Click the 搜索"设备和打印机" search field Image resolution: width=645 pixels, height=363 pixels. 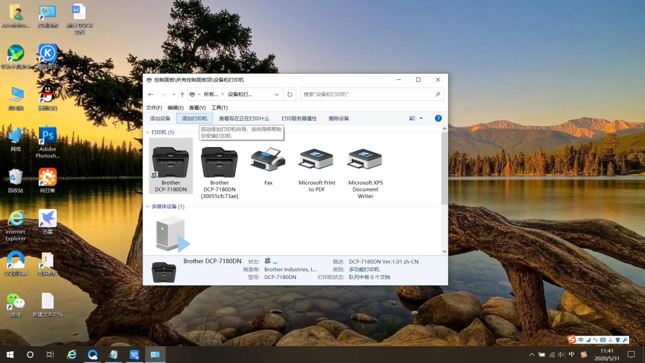pyautogui.click(x=367, y=94)
